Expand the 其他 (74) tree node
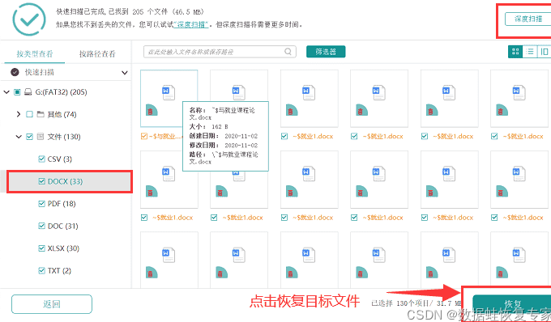The image size is (551, 322). click(19, 114)
